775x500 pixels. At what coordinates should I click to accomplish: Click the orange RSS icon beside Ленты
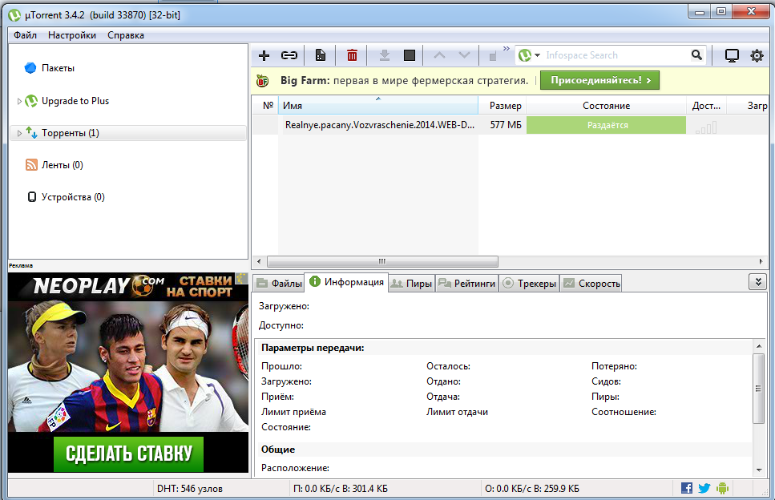coord(31,165)
